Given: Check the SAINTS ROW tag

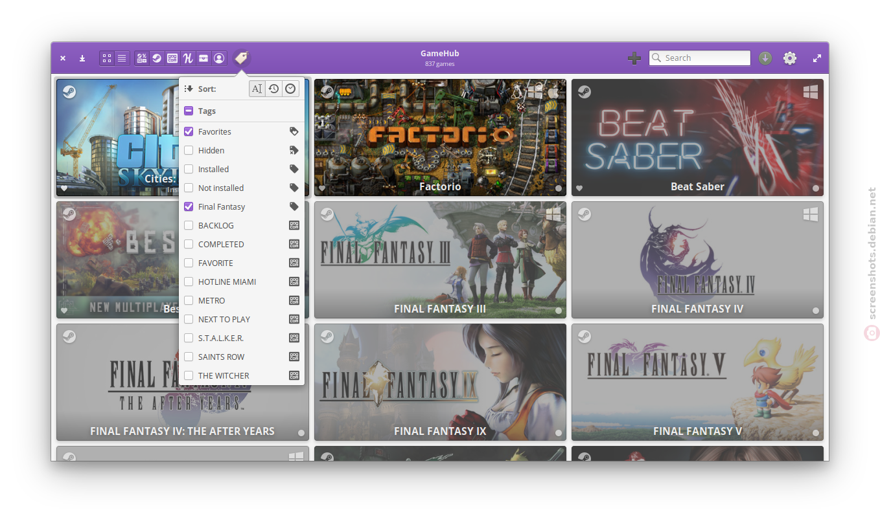Looking at the screenshot, I should (189, 357).
